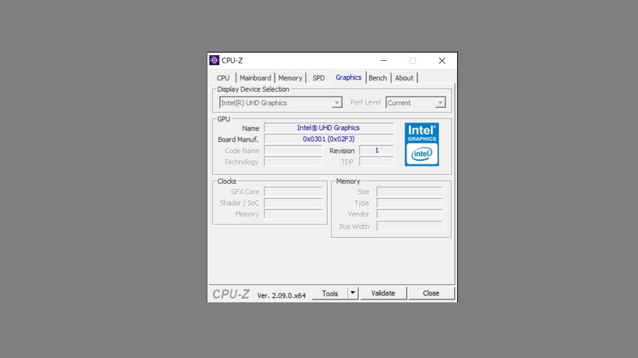Click the Board Manuf. value field
Image resolution: width=638 pixels, height=358 pixels.
pyautogui.click(x=328, y=139)
